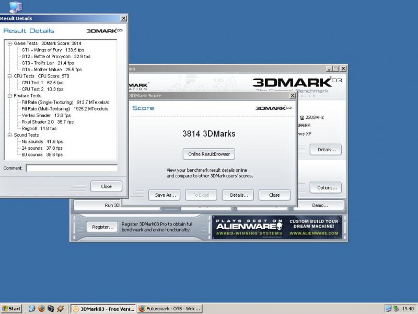This screenshot has width=418, height=314.
Task: Select the 60 sounds result row
Action: coord(42,154)
